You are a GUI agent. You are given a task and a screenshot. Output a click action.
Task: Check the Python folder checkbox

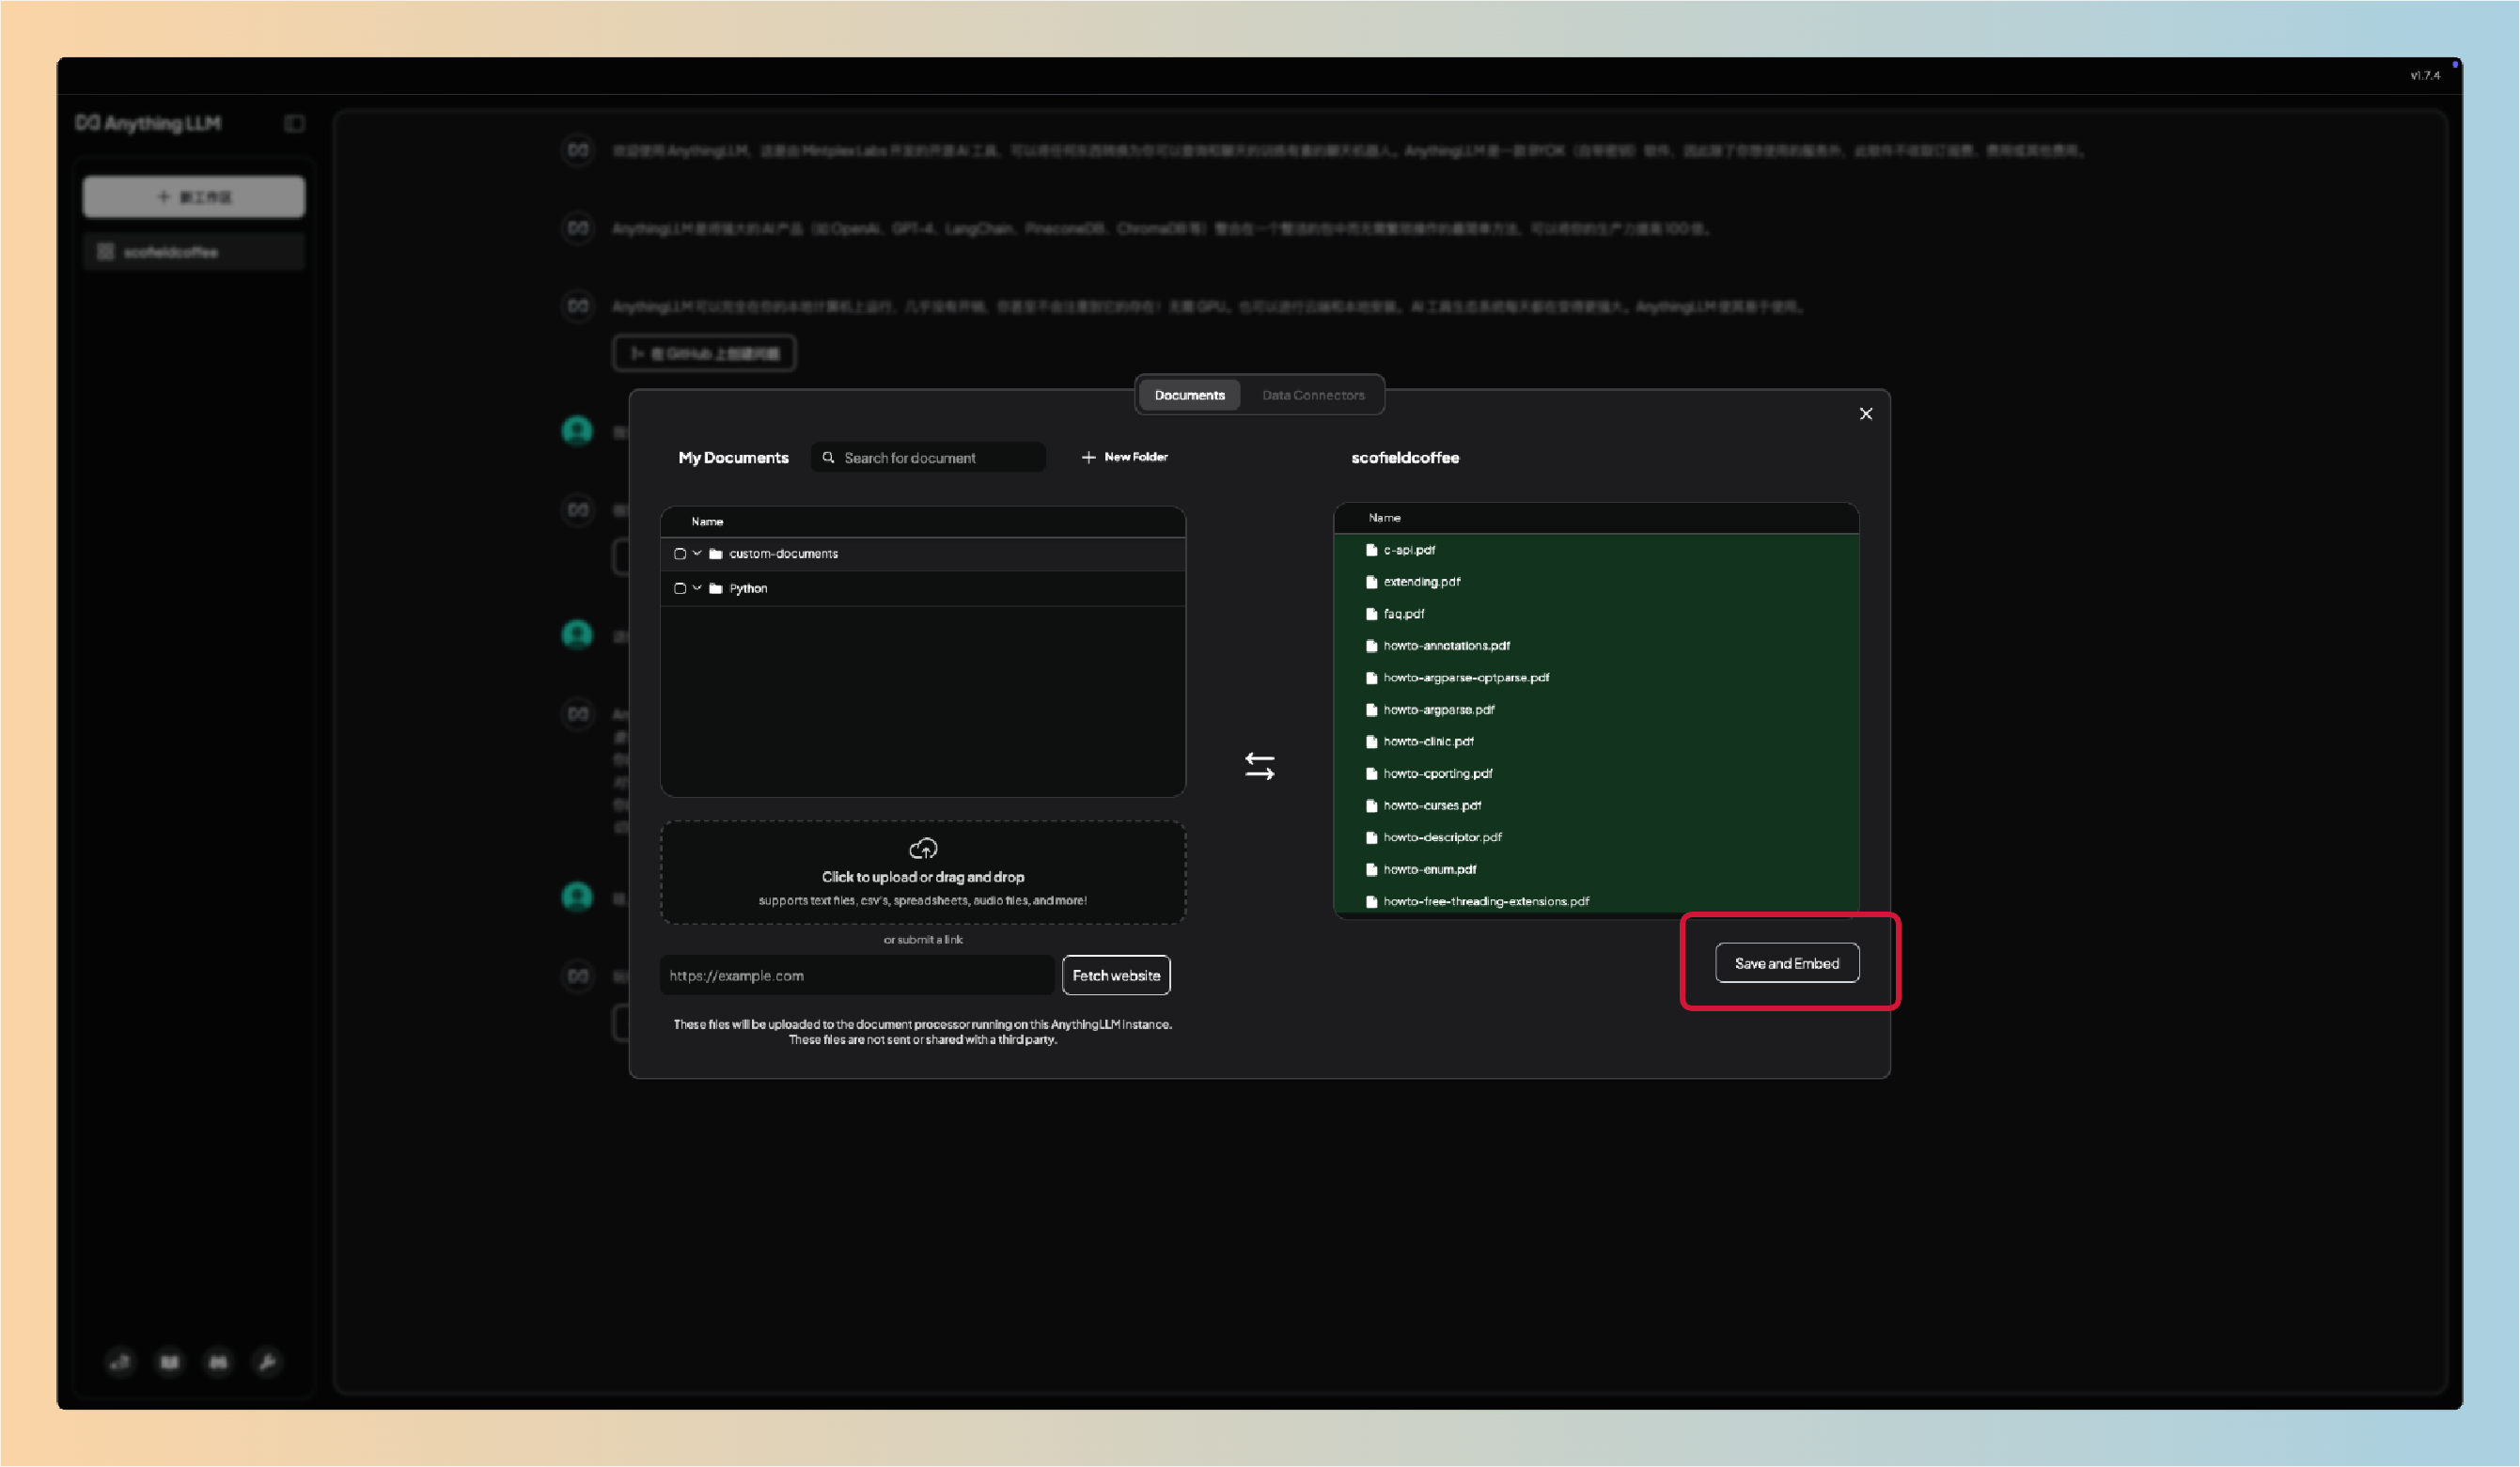pyautogui.click(x=680, y=588)
